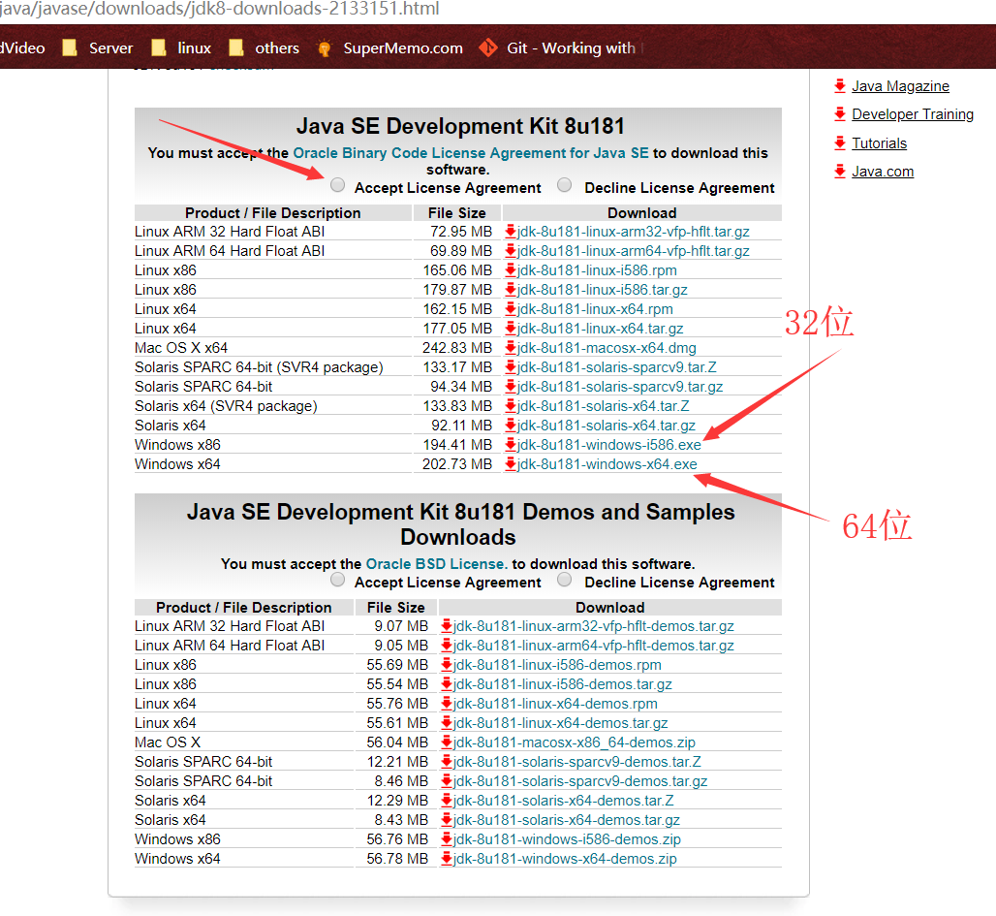
Task: Click download icon for jdk-8u181-solaris-sparcv9.tar.Z
Action: [510, 367]
